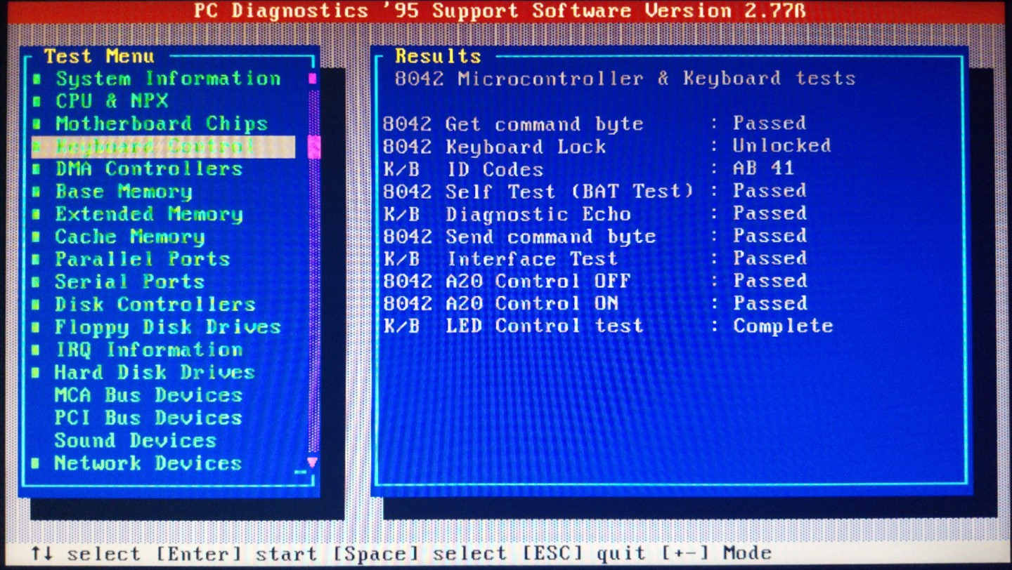Toggle the marker beside IRQ Information

[x=36, y=350]
